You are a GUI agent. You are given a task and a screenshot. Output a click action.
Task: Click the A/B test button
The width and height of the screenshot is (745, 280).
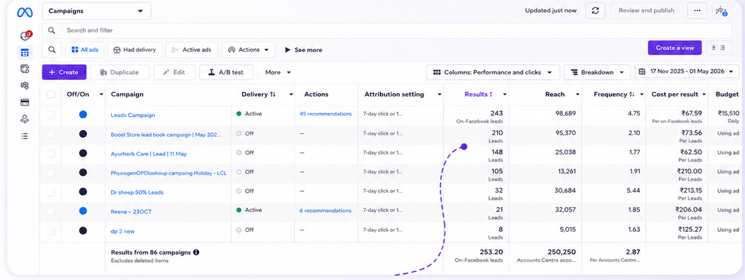[226, 72]
